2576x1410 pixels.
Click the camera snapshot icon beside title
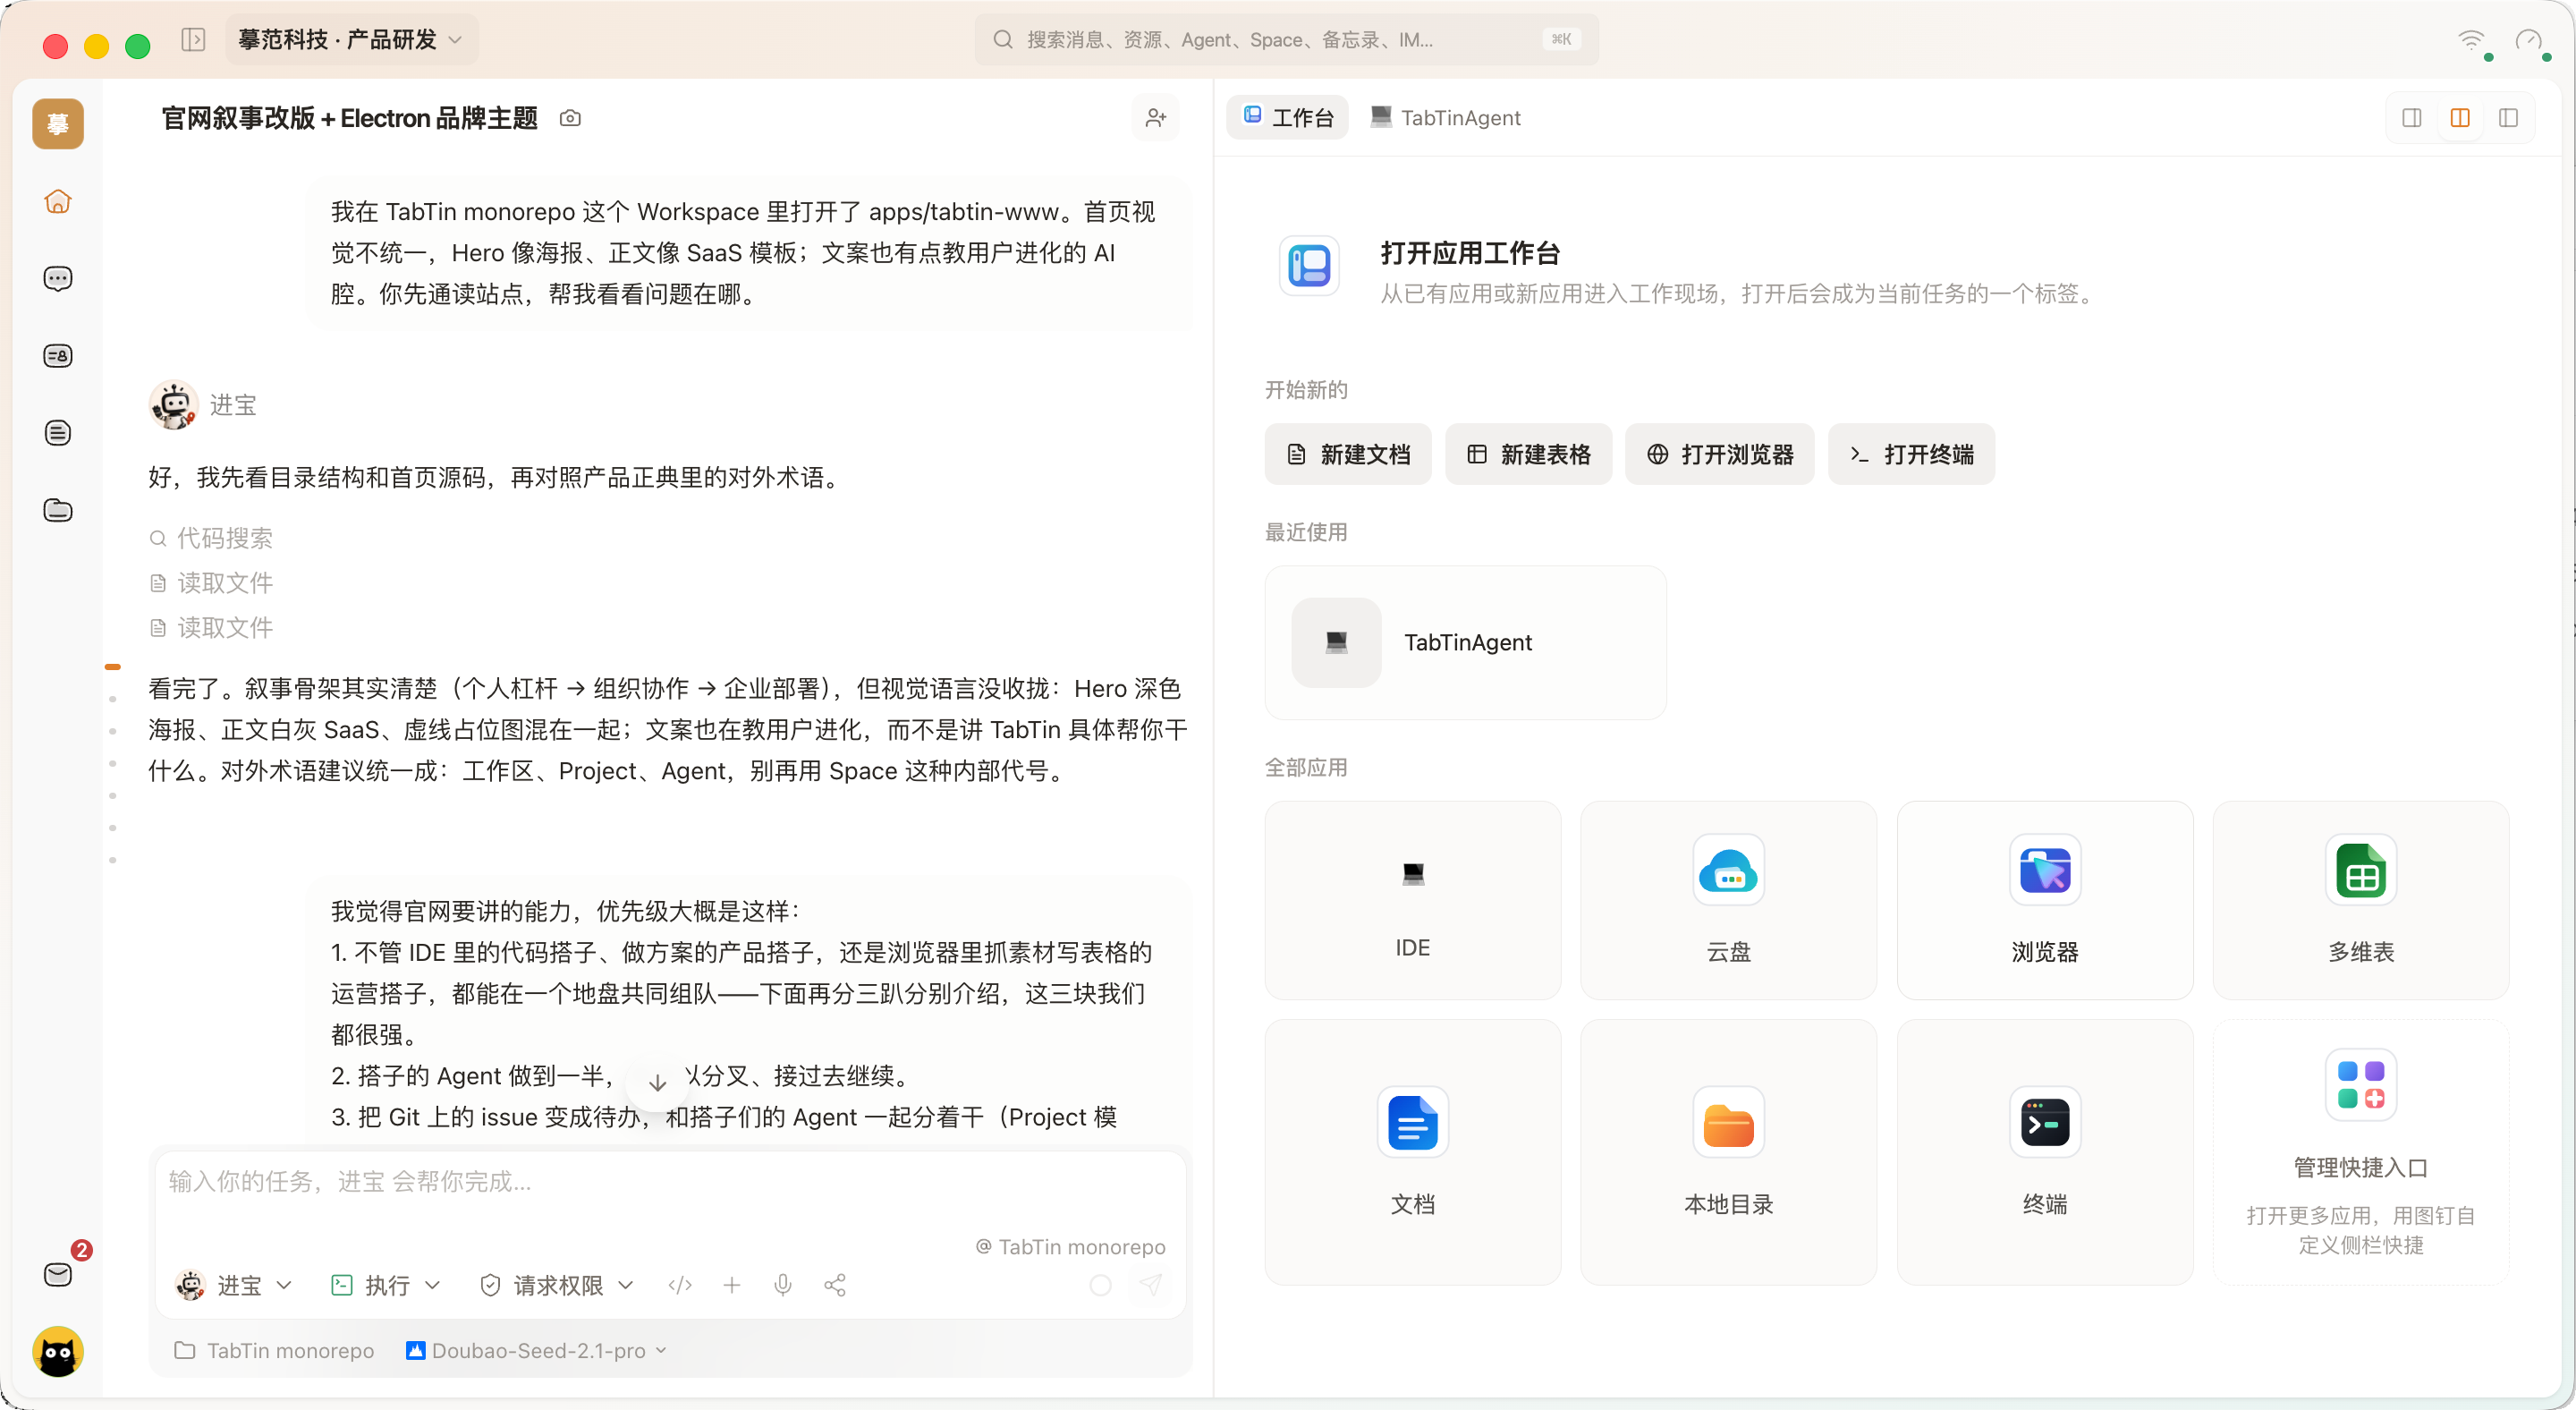pyautogui.click(x=570, y=118)
